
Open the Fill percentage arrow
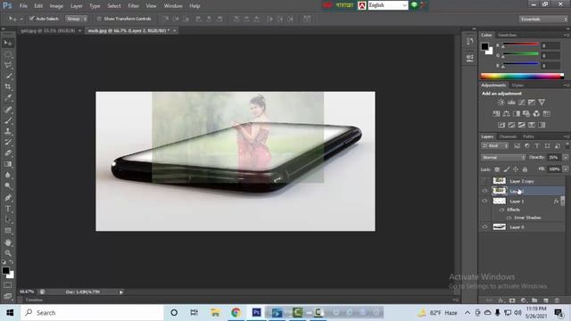click(x=565, y=169)
